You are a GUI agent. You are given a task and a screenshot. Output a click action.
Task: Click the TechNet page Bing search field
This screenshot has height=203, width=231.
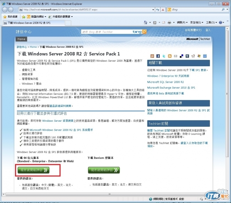[107, 32]
